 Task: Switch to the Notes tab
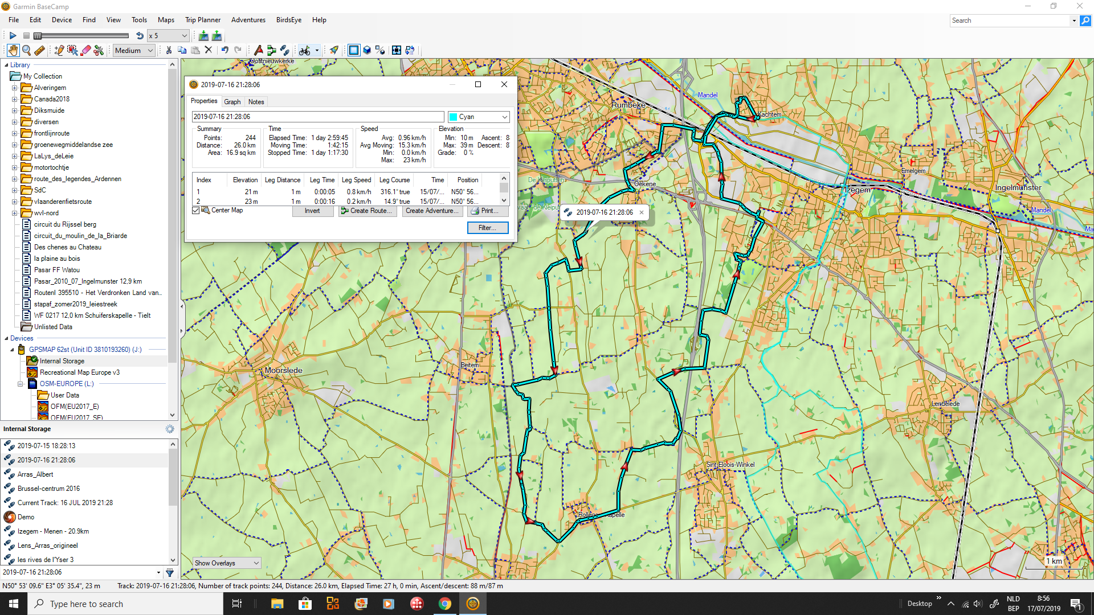[x=256, y=101]
